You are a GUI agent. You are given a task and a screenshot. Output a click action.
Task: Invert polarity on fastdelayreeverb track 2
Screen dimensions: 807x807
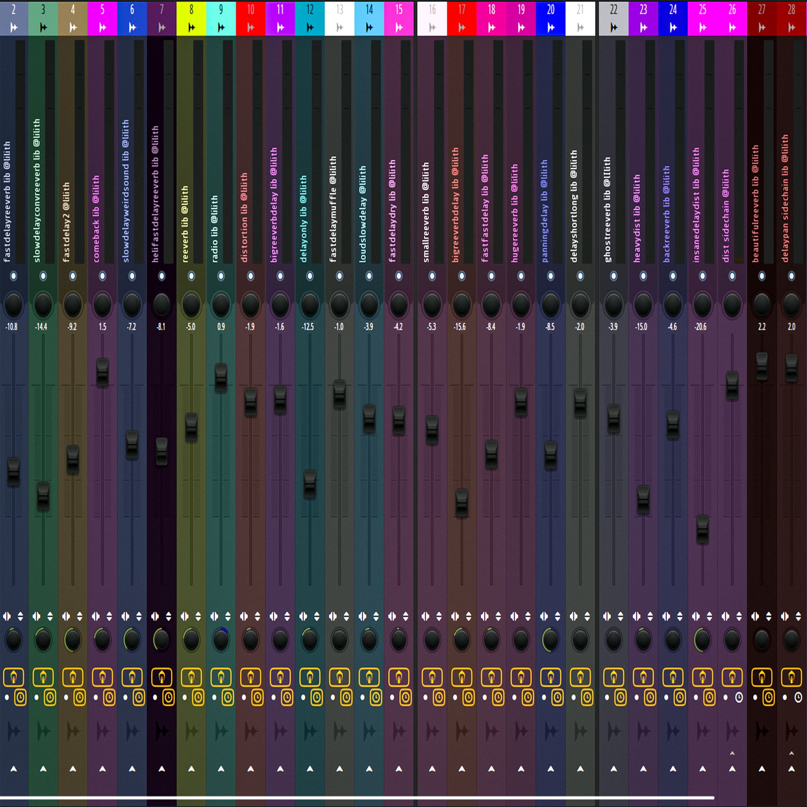(x=20, y=616)
